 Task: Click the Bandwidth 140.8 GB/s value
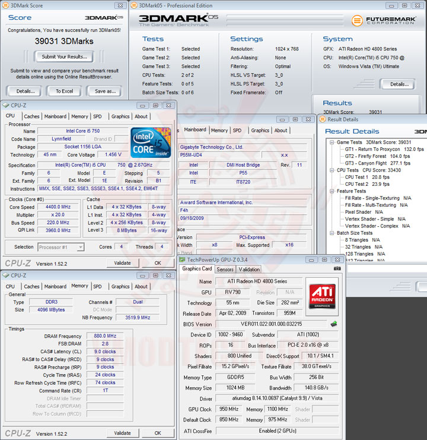tap(316, 388)
